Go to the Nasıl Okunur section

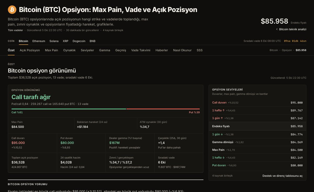182,50
